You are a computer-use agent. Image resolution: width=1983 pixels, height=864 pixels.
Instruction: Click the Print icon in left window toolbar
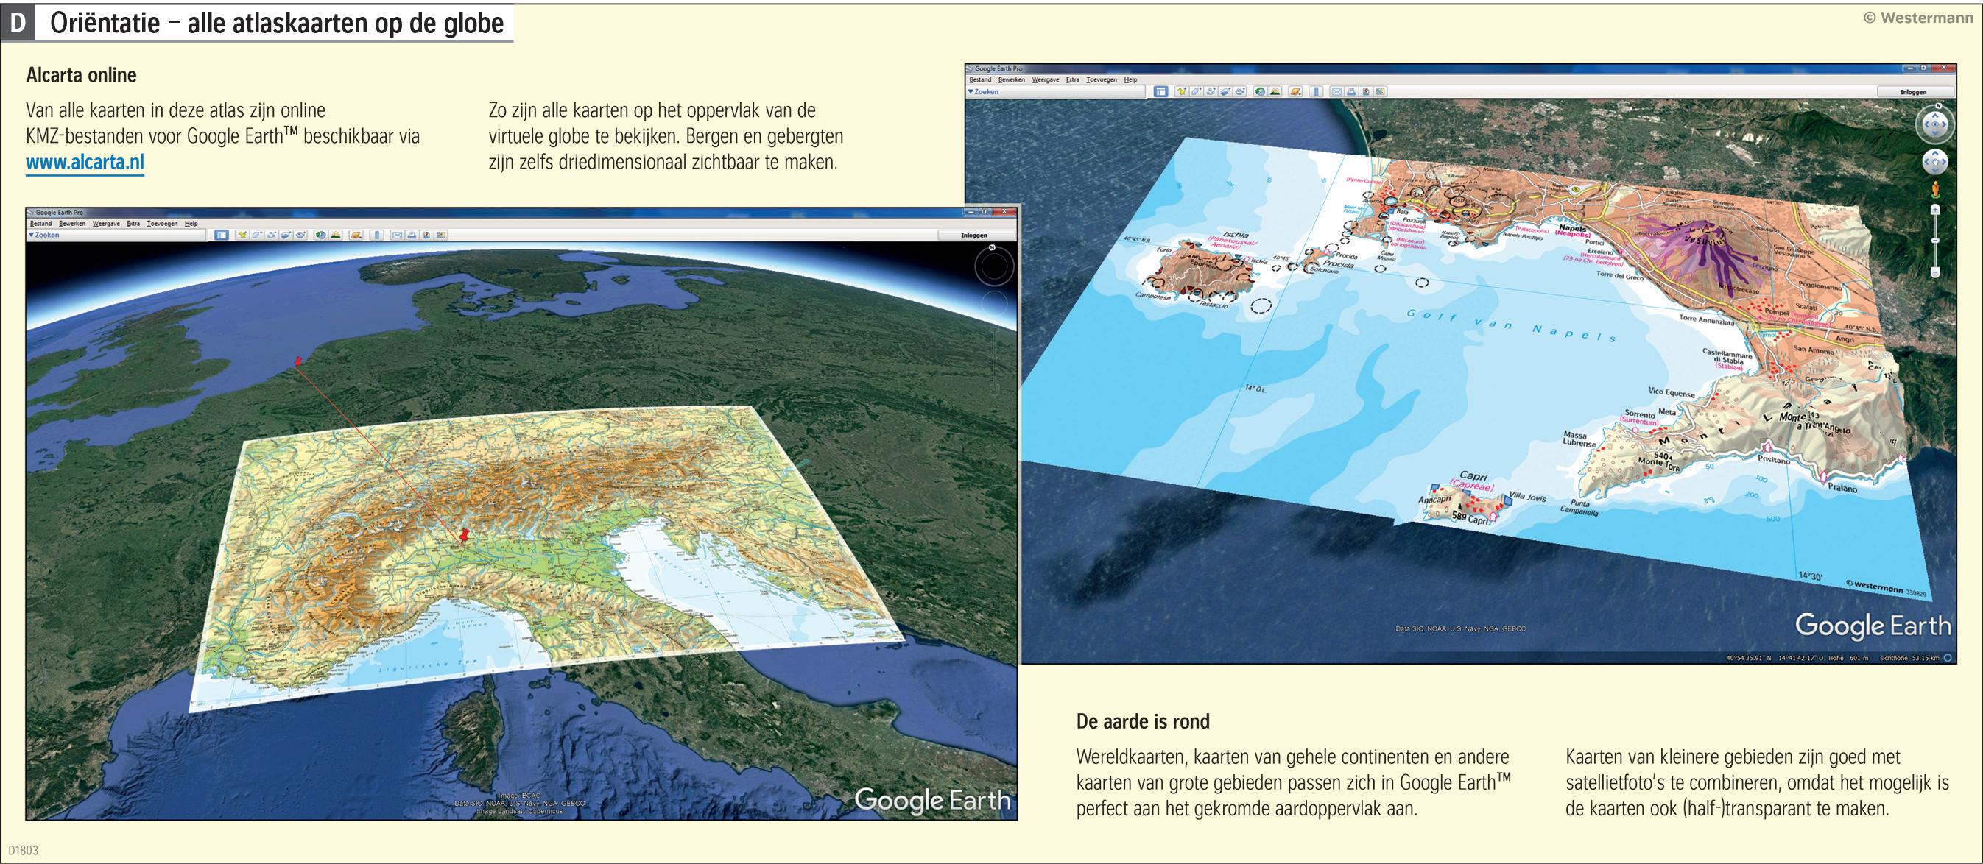412,236
